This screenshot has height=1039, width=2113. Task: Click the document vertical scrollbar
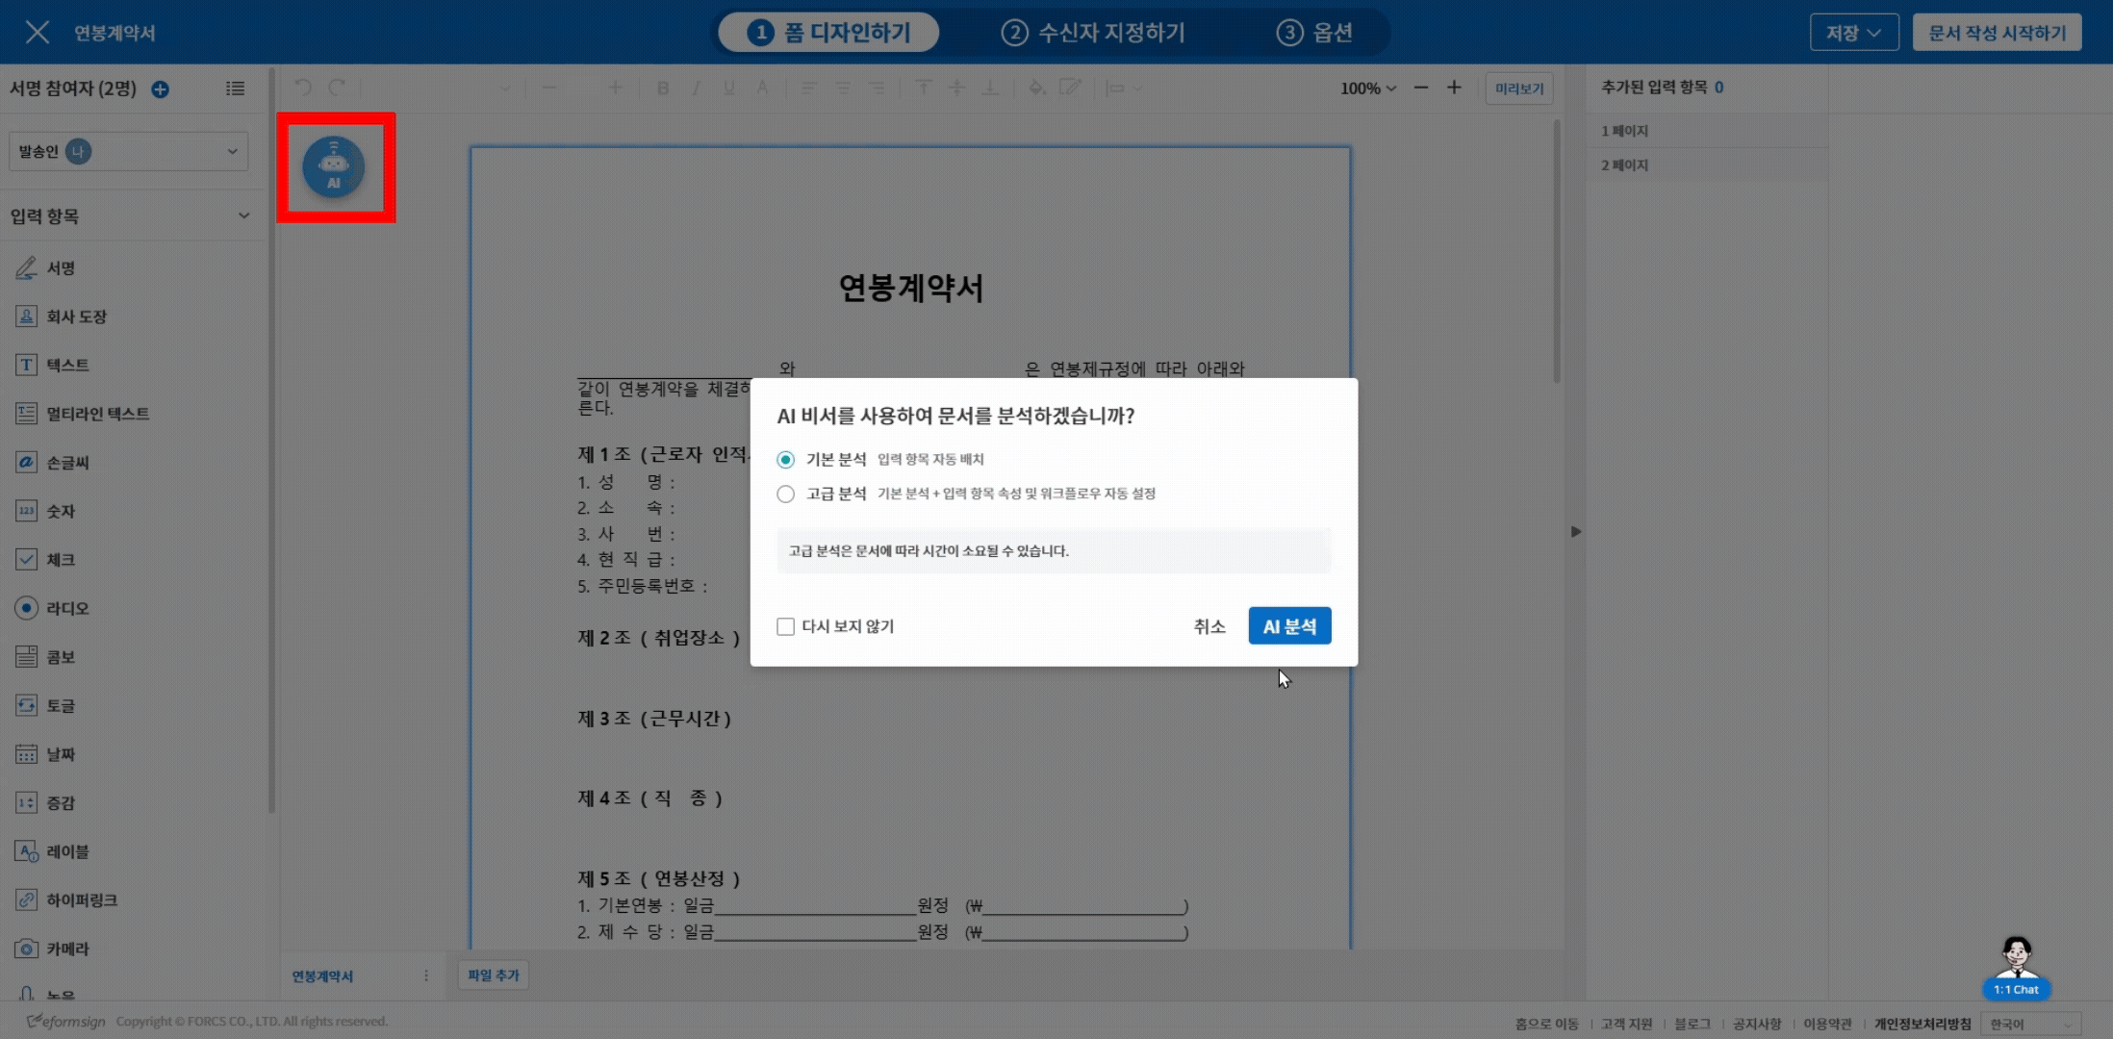[x=1556, y=250]
